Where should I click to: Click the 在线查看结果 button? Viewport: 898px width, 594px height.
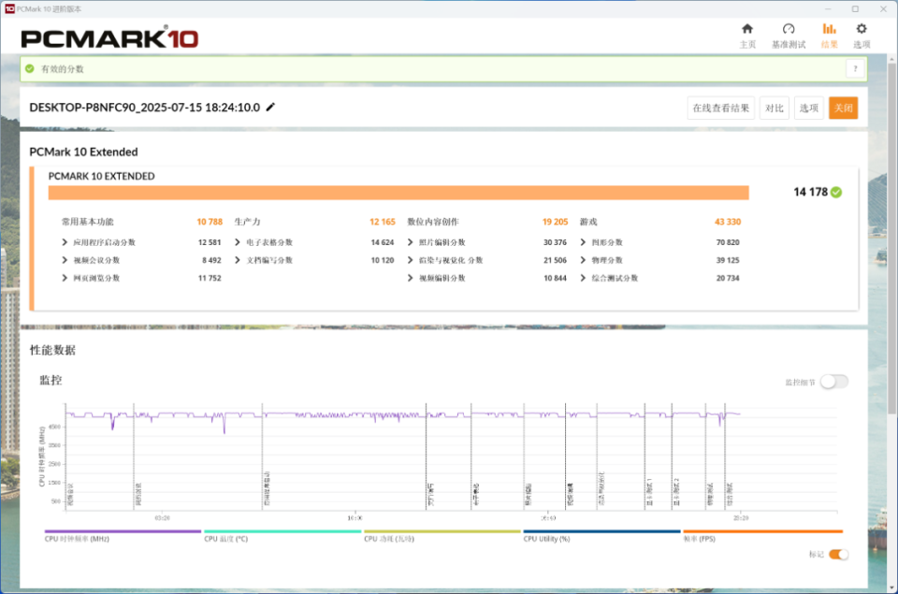(720, 108)
